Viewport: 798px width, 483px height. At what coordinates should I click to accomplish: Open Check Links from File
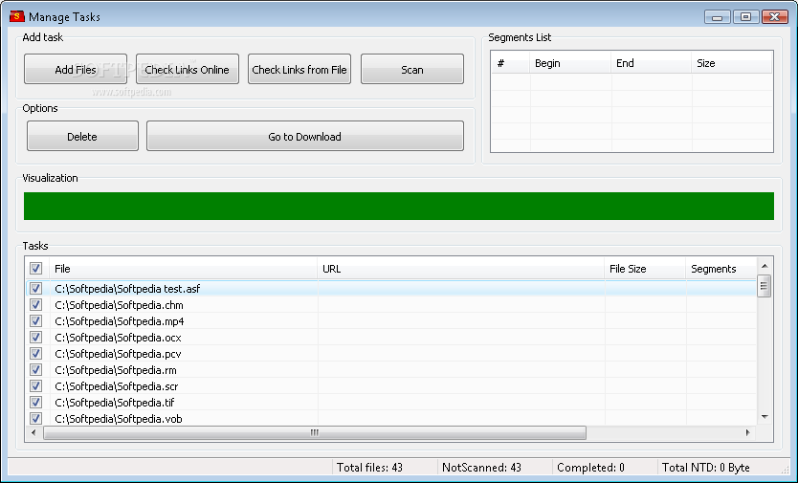coord(299,69)
